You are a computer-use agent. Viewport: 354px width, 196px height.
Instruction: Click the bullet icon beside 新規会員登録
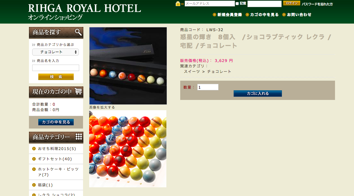click(x=214, y=15)
